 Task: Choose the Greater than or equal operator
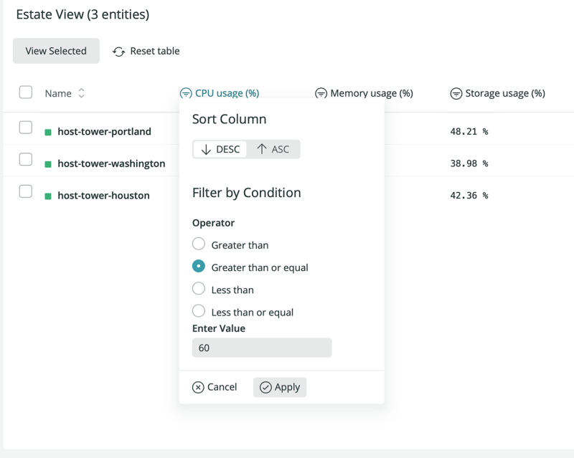click(199, 267)
